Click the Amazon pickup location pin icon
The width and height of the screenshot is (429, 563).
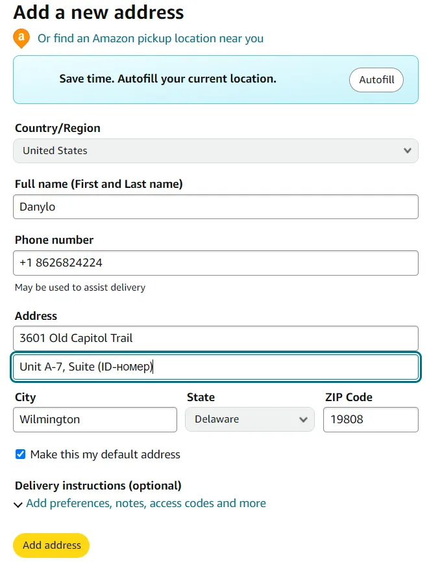coord(21,38)
